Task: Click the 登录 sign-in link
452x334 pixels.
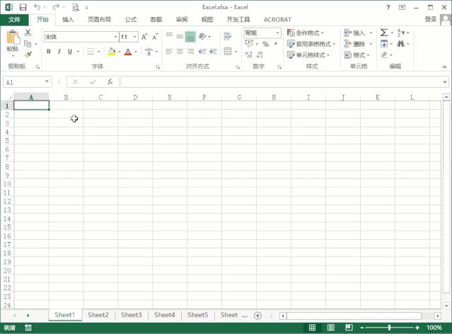Action: pos(431,20)
